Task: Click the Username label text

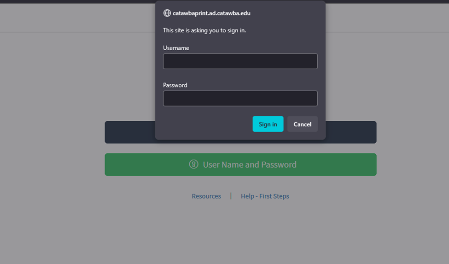Action: pos(176,48)
